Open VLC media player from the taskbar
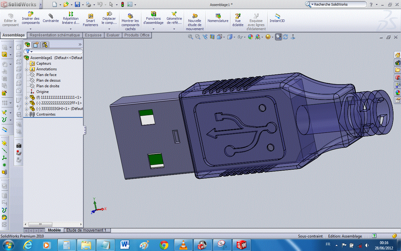Viewport: 401px width, 251px height. (x=183, y=245)
